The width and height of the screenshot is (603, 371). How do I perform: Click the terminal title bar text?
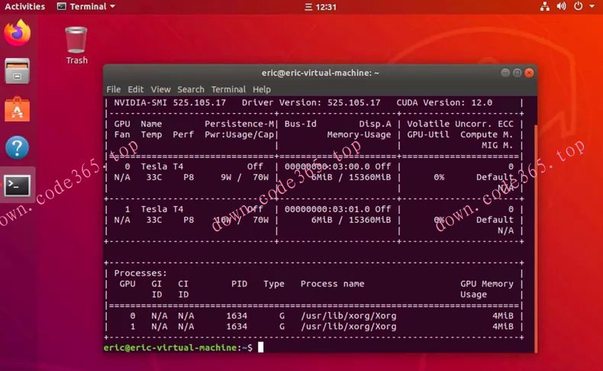tap(321, 73)
